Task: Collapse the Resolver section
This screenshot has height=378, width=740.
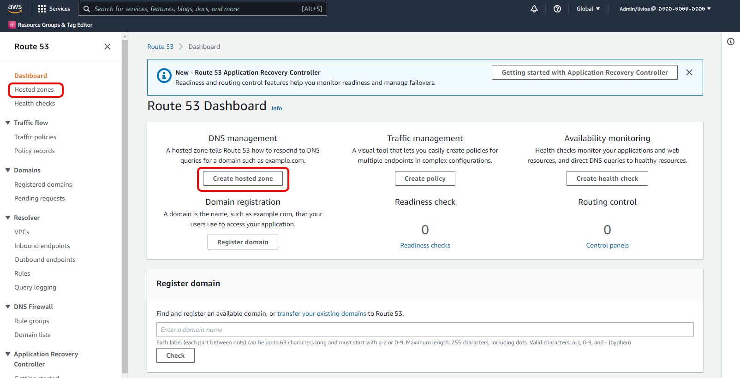Action: coord(8,218)
